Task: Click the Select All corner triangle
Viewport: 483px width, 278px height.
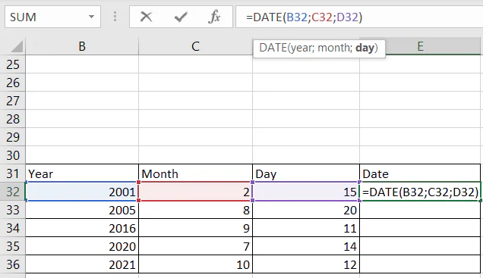Action: pyautogui.click(x=16, y=46)
